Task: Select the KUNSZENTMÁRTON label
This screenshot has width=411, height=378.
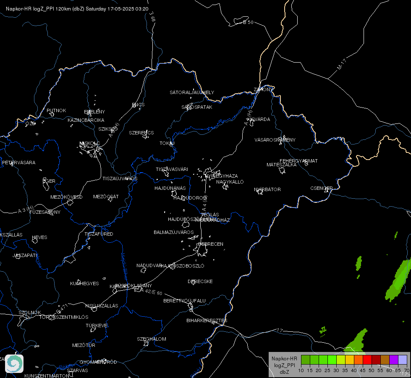Action: (x=47, y=375)
